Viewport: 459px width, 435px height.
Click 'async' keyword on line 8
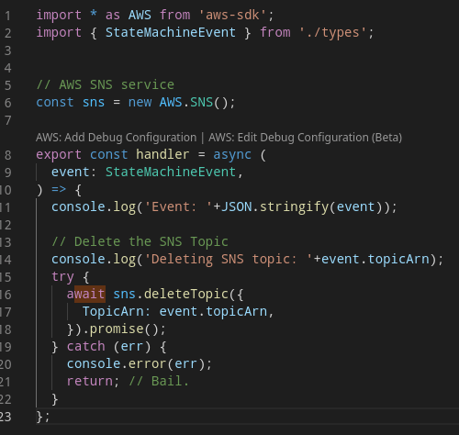pos(232,154)
